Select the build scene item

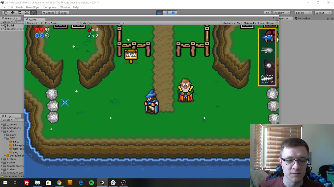click(10, 25)
